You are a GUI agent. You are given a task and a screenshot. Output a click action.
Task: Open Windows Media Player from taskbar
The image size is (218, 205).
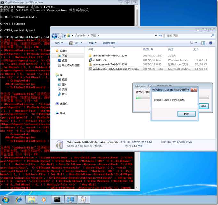[44, 200]
